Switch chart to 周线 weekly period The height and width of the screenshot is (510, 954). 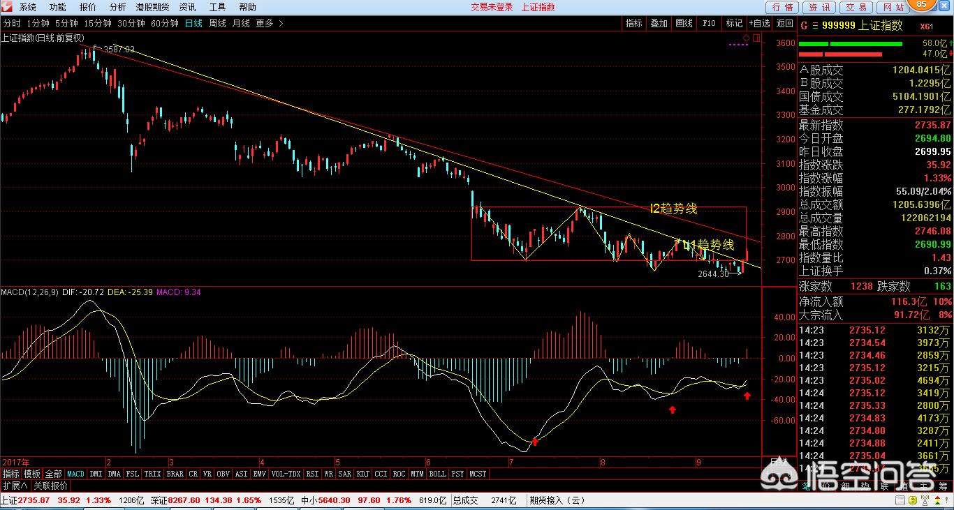pyautogui.click(x=217, y=23)
